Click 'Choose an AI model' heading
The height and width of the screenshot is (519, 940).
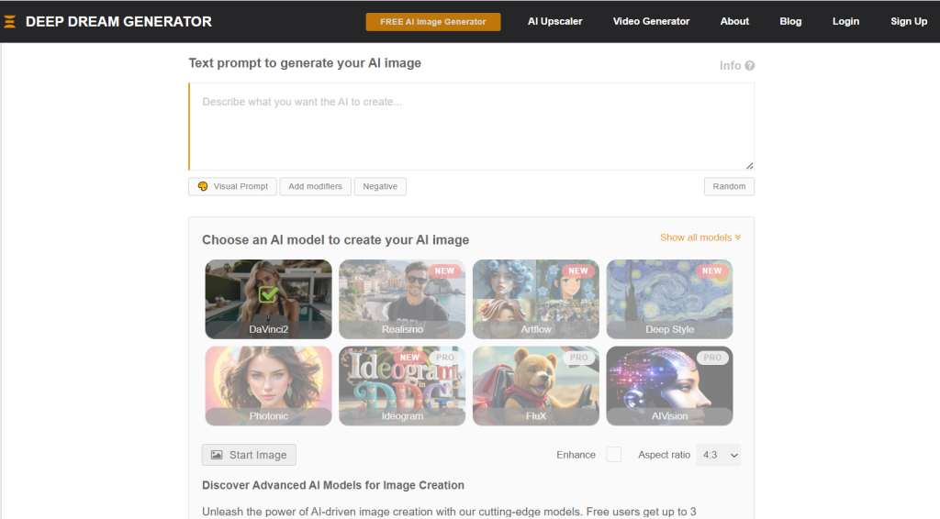[335, 240]
